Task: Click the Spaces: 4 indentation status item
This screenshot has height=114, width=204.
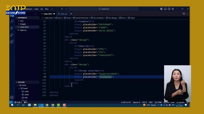Action: coord(136,102)
